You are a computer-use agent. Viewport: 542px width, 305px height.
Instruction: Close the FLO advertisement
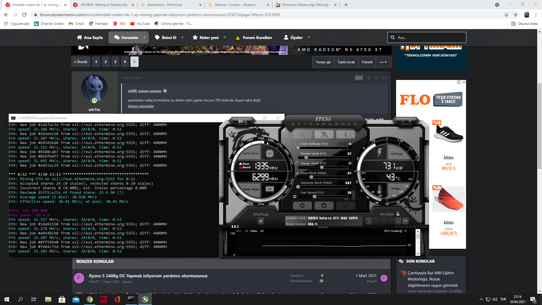464,82
